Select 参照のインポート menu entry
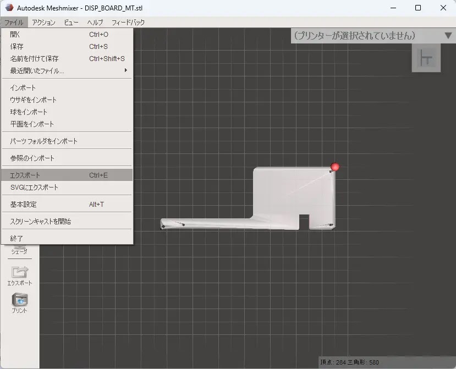Screen dimensions: 456x369 point(67,158)
